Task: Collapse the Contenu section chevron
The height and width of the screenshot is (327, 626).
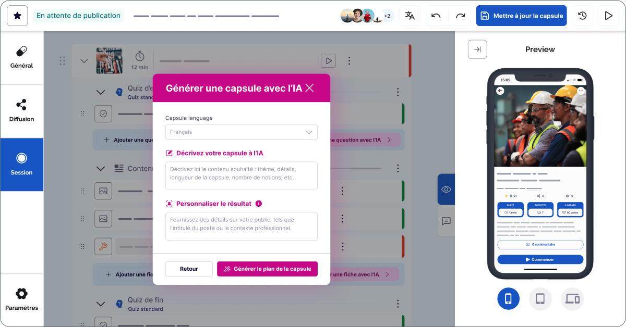Action: pos(101,168)
